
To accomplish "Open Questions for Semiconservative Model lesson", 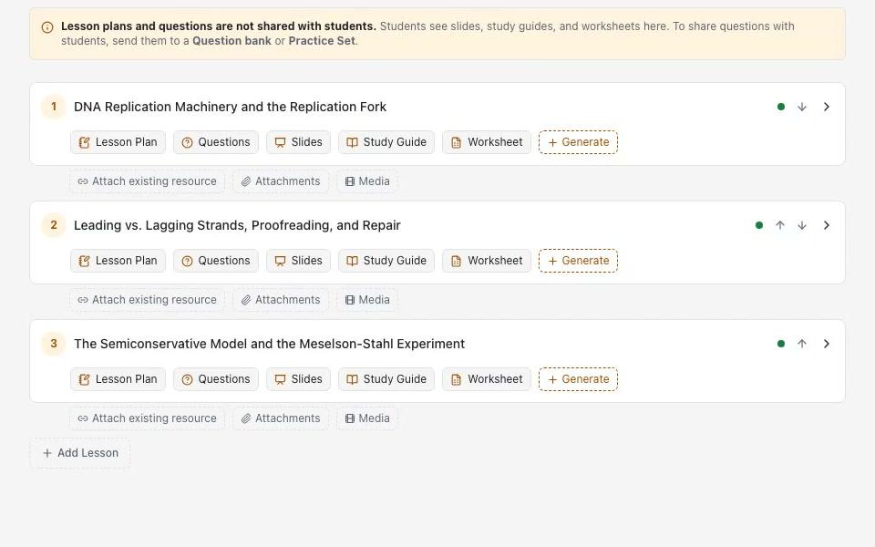I will 216,379.
